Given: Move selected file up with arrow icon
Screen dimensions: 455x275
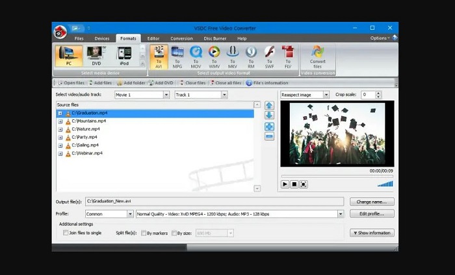Looking at the screenshot, I should pyautogui.click(x=269, y=105).
